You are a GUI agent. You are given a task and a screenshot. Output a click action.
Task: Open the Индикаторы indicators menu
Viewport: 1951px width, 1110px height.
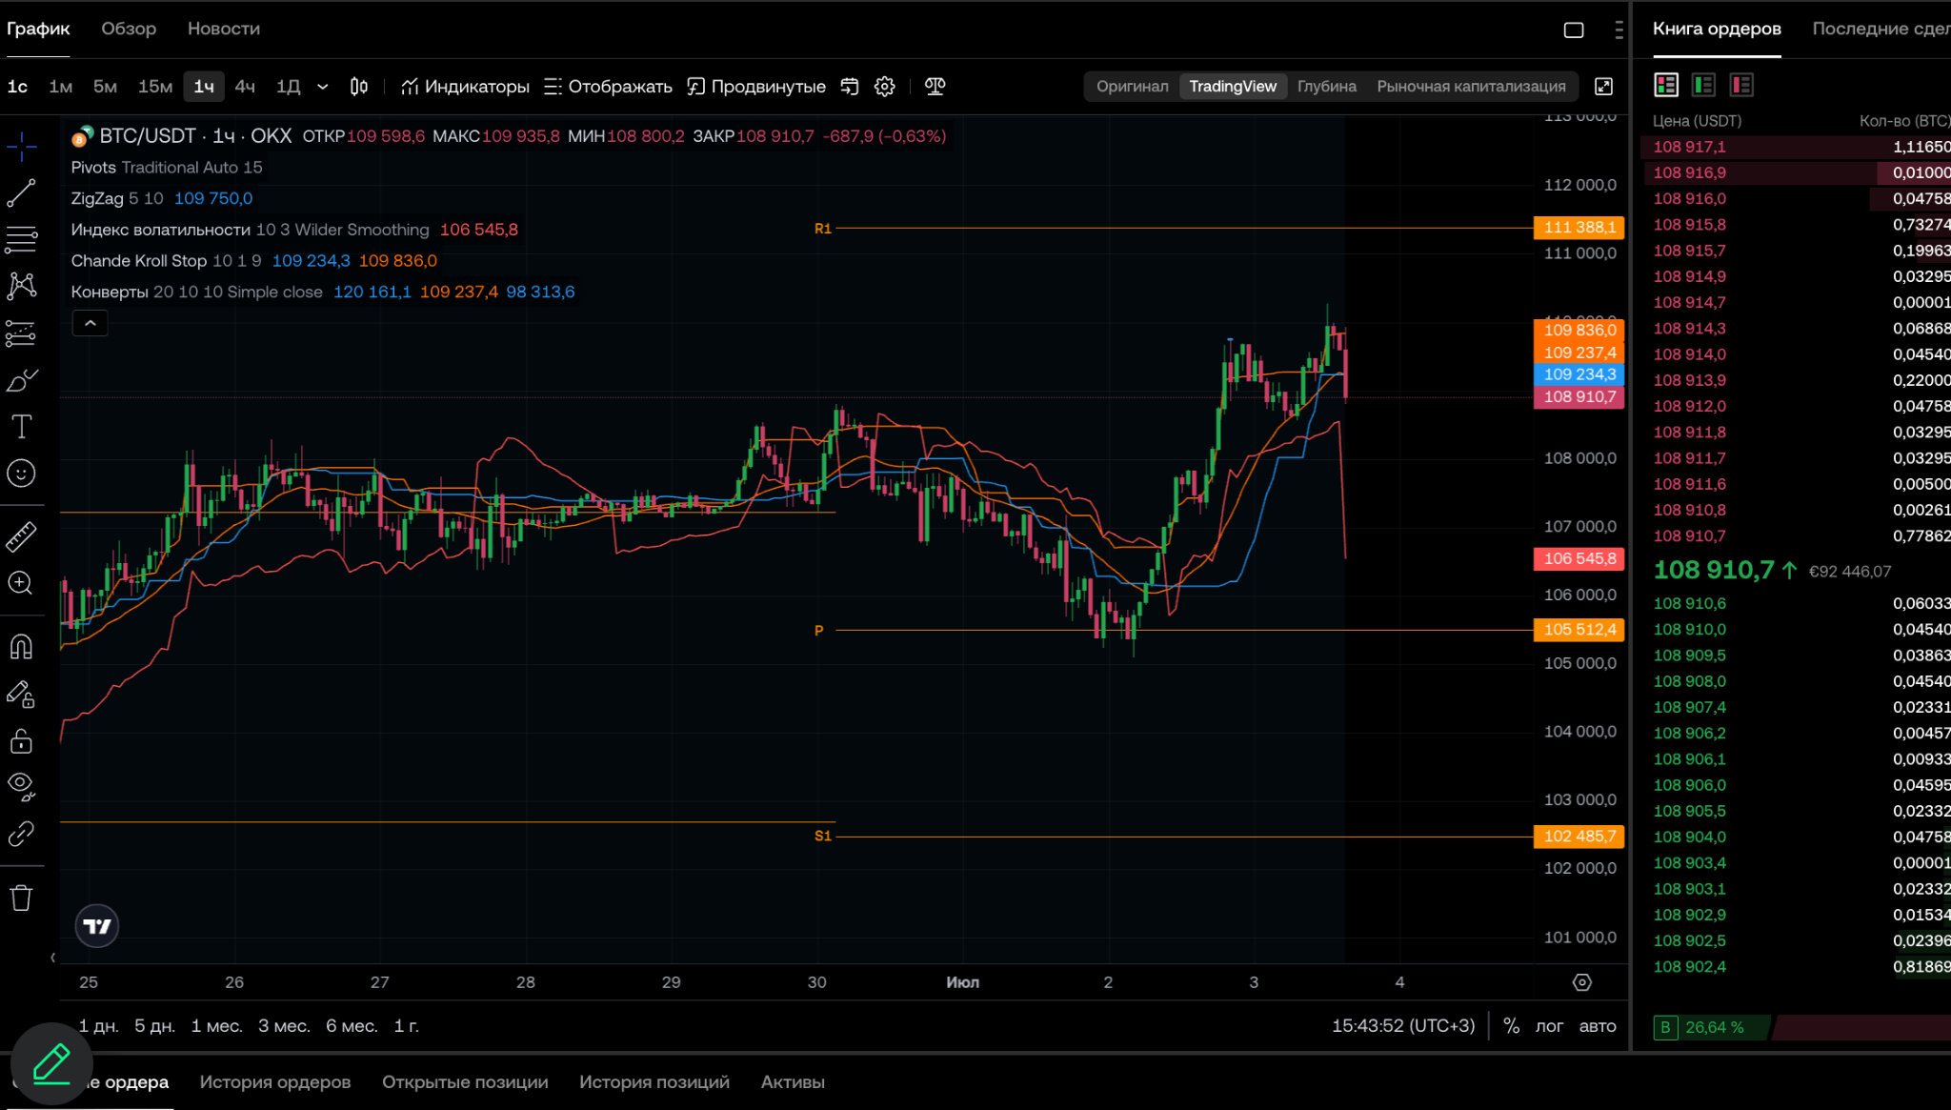(x=465, y=87)
